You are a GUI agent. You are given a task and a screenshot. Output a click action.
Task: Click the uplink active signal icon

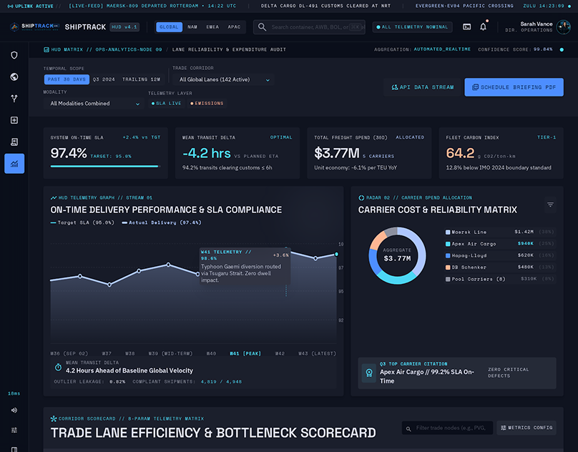pos(10,6)
